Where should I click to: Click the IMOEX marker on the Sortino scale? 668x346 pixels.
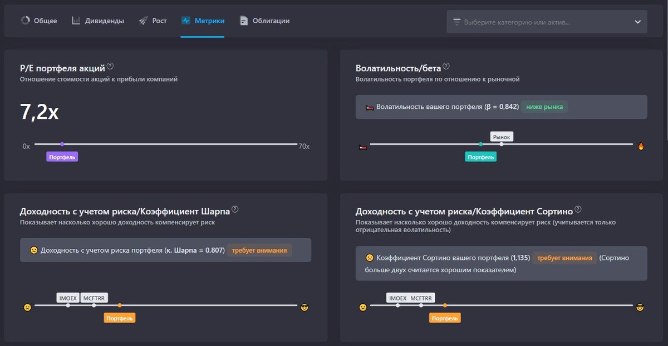pyautogui.click(x=397, y=298)
